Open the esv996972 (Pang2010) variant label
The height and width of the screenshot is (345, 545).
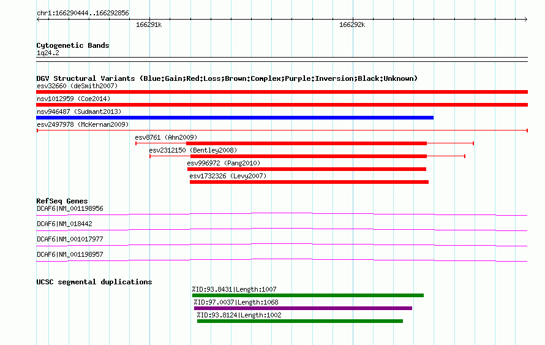tap(224, 163)
